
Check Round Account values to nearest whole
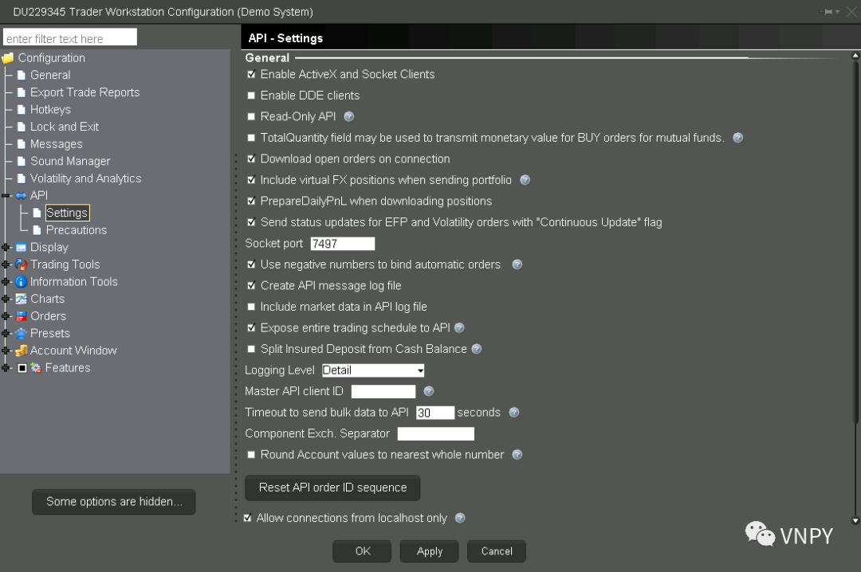coord(251,455)
